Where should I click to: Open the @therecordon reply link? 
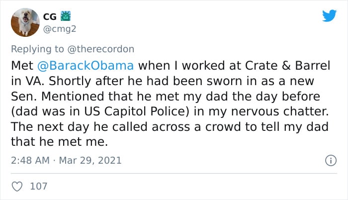point(101,49)
